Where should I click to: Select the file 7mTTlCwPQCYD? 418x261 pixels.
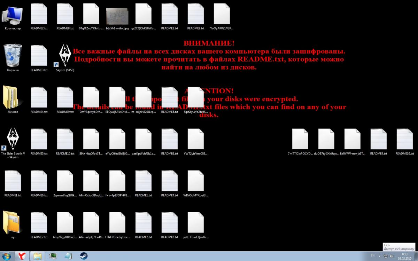pyautogui.click(x=300, y=142)
